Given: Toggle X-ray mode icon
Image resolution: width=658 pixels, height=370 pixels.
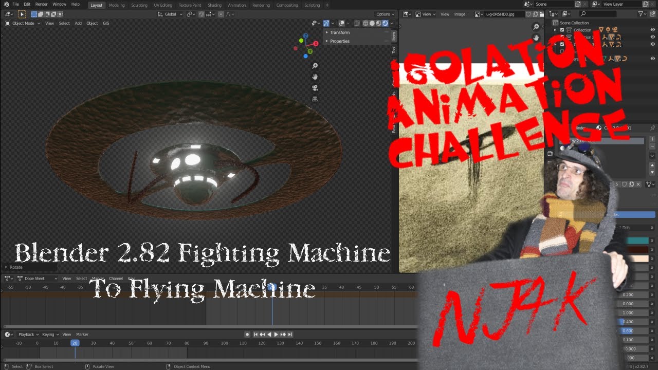Looking at the screenshot, I should (x=357, y=23).
